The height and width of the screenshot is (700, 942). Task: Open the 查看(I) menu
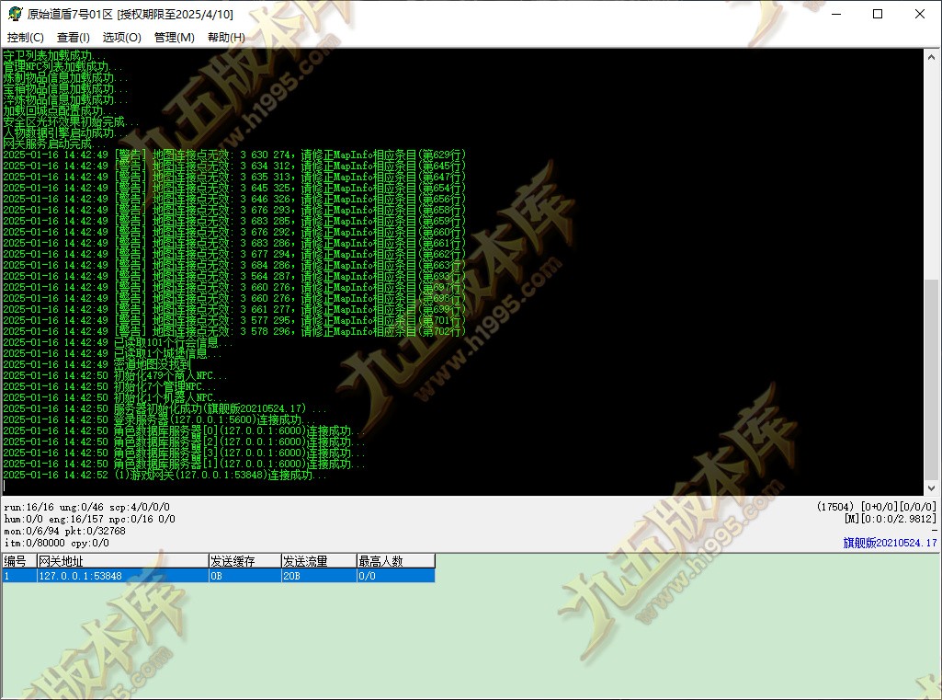coord(74,38)
